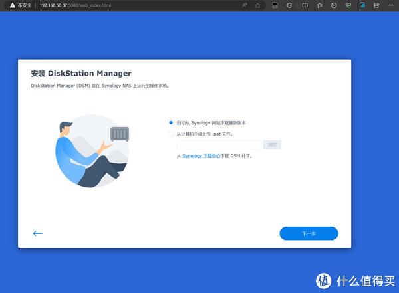Click the address bar URL 192.168.50.87
Viewport: 399px width, 293px height.
(75, 5)
